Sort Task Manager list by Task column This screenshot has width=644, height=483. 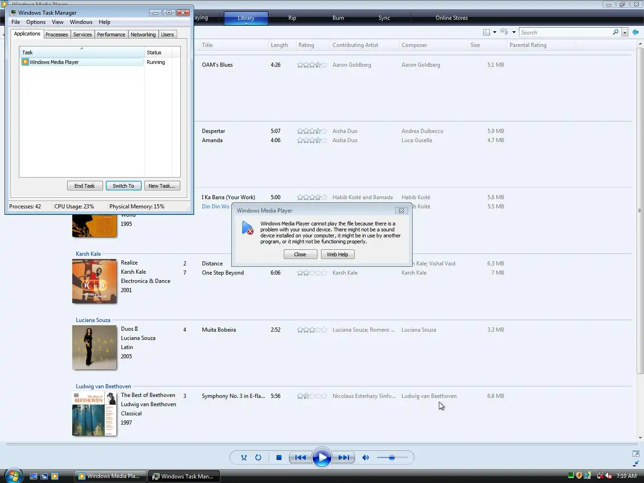[82, 52]
